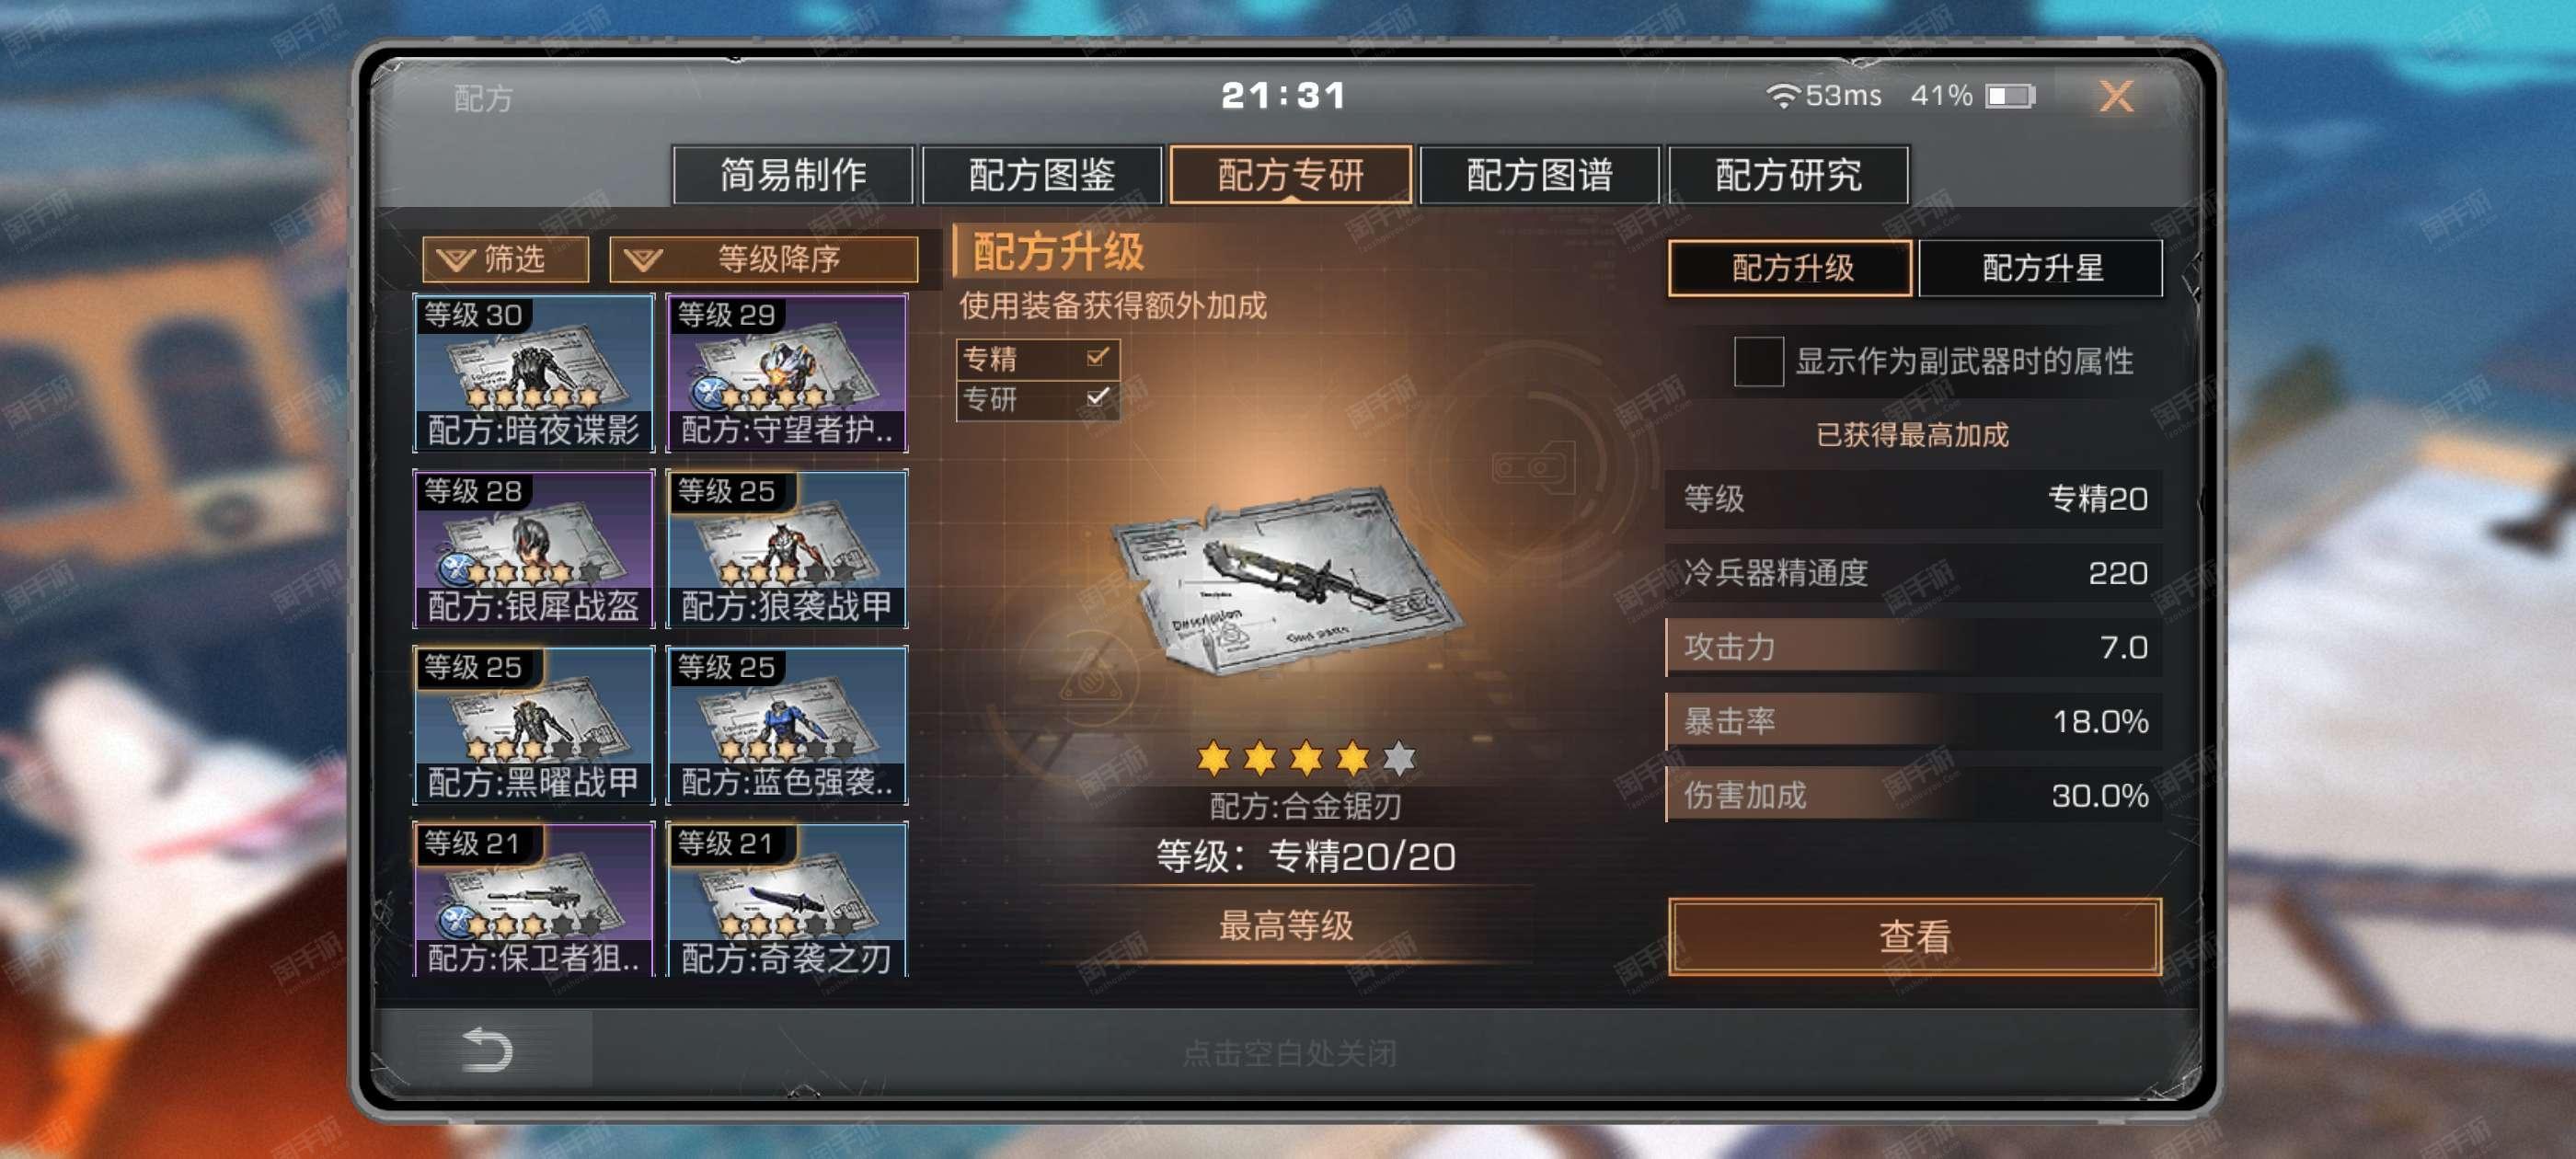
Task: Select the 暗夜谍影 recipe thumbnail
Action: (x=534, y=372)
